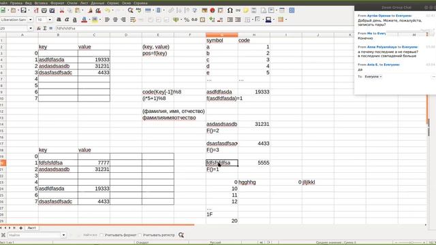Click the zoom slider in status bar
This screenshot has height=245, width=436.
click(x=410, y=242)
